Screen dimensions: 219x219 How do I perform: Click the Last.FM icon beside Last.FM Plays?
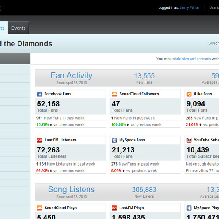click(x=114, y=208)
